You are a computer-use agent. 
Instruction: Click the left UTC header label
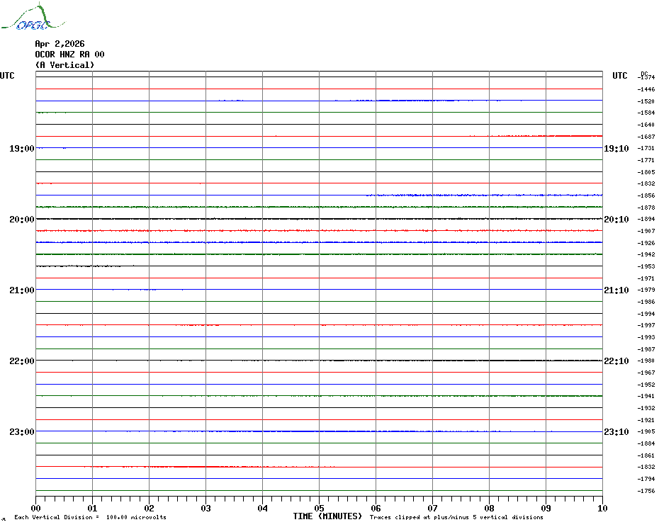(7, 76)
